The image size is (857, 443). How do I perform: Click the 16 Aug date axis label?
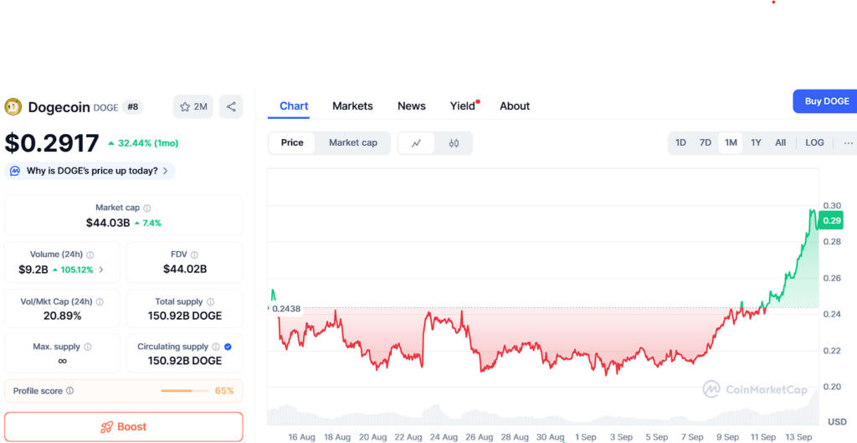301,437
